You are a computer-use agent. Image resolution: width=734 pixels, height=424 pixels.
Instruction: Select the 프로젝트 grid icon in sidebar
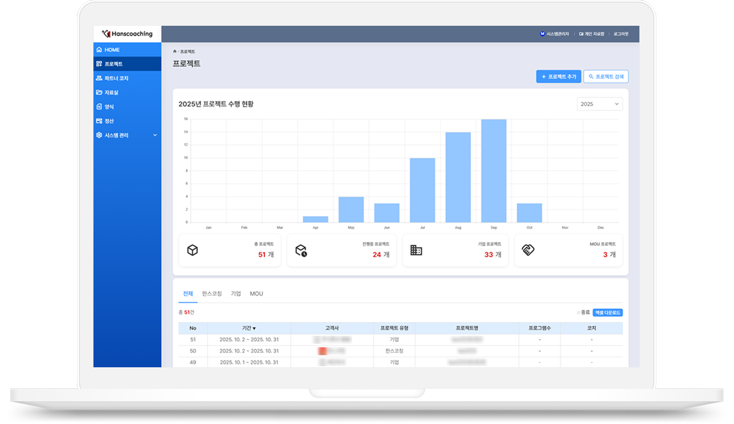99,64
